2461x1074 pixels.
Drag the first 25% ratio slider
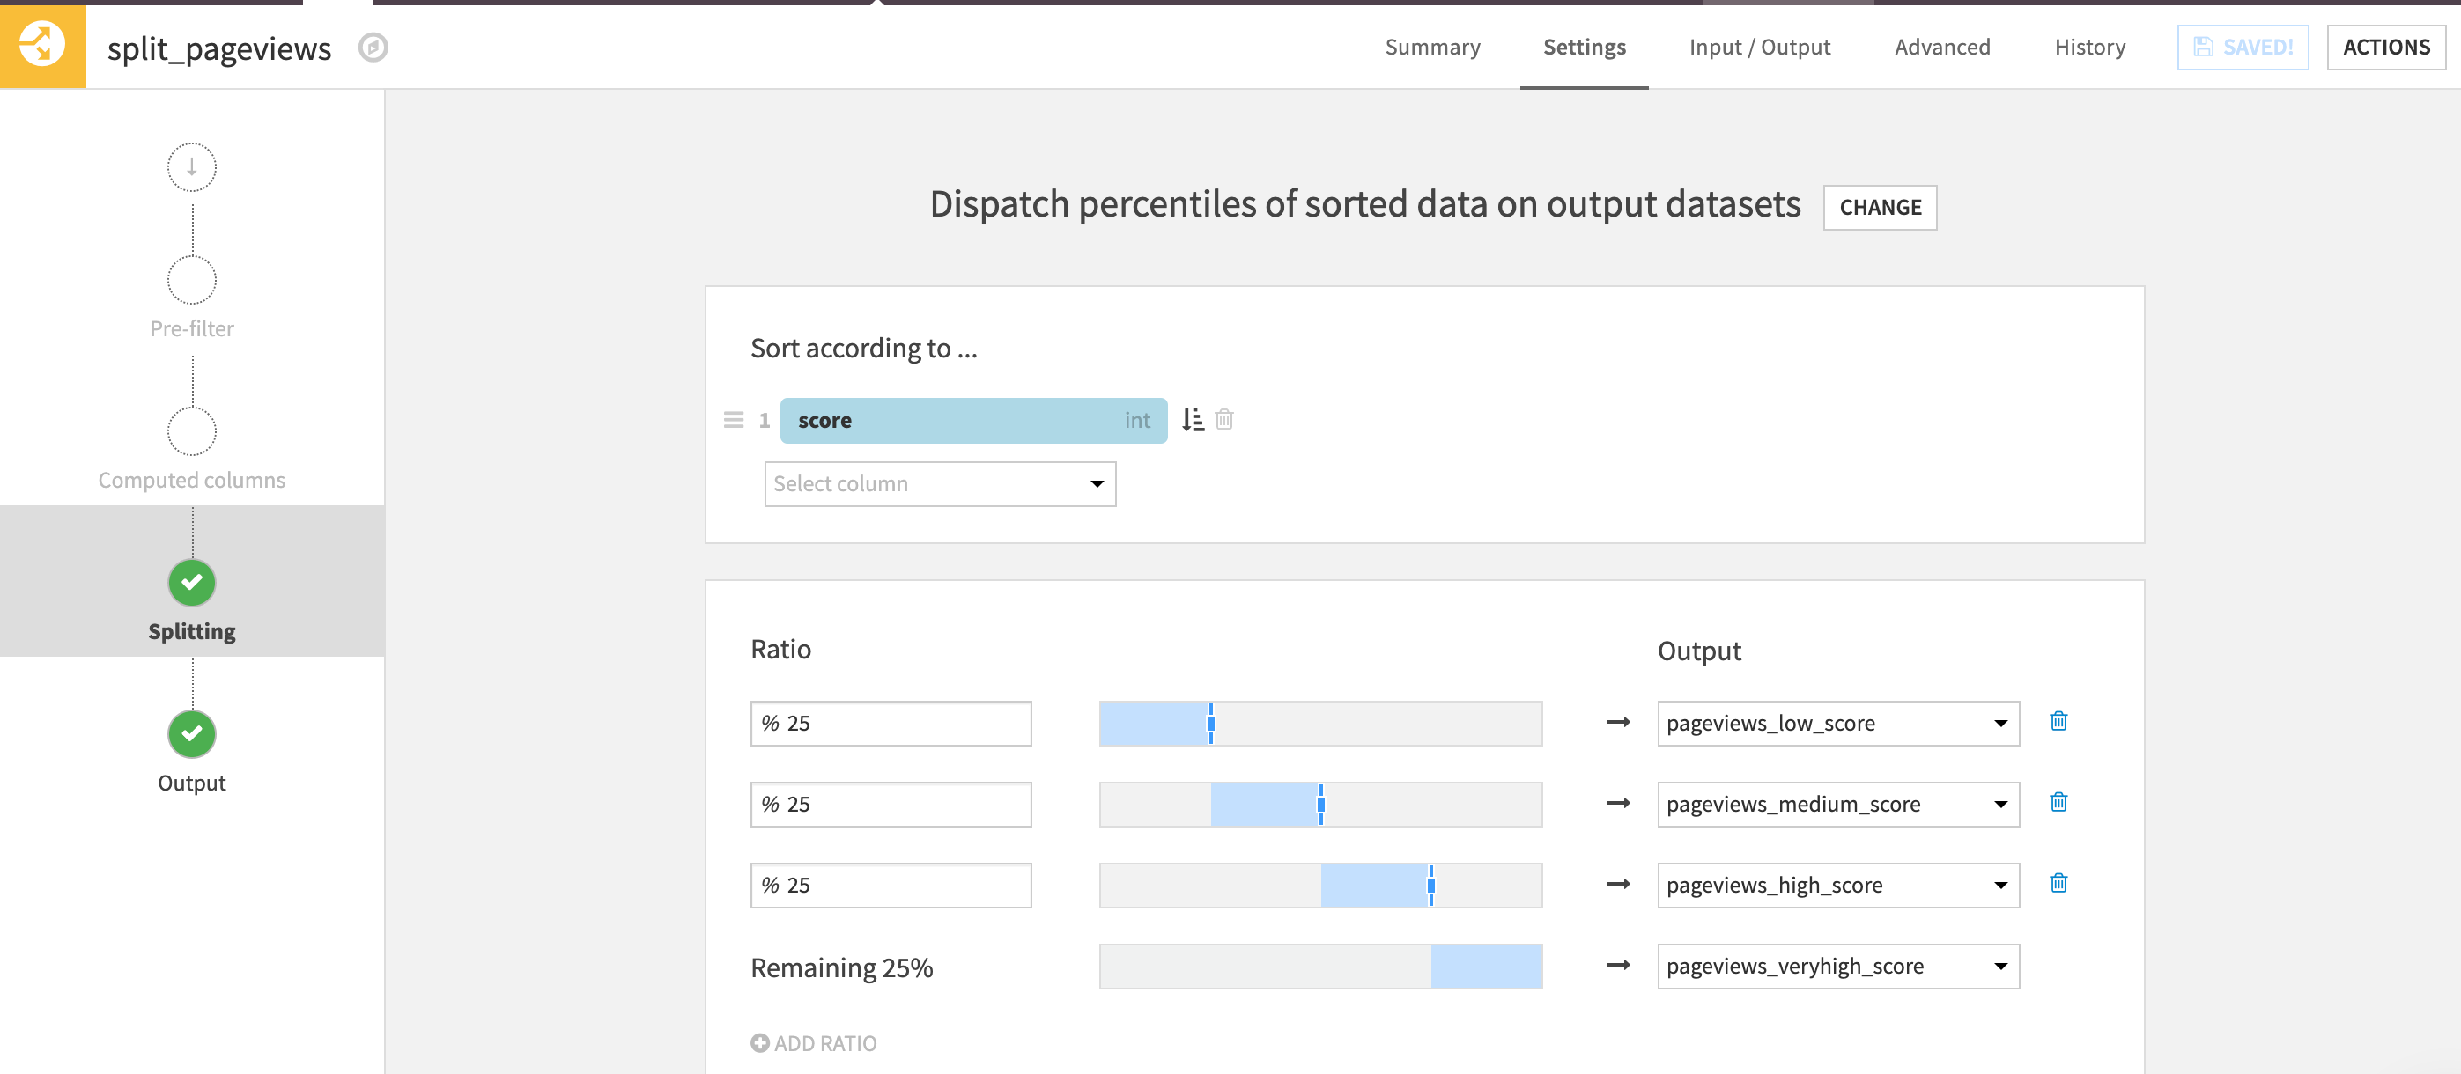pyautogui.click(x=1212, y=721)
